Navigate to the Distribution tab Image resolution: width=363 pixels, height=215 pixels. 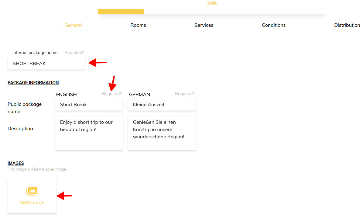click(x=347, y=25)
